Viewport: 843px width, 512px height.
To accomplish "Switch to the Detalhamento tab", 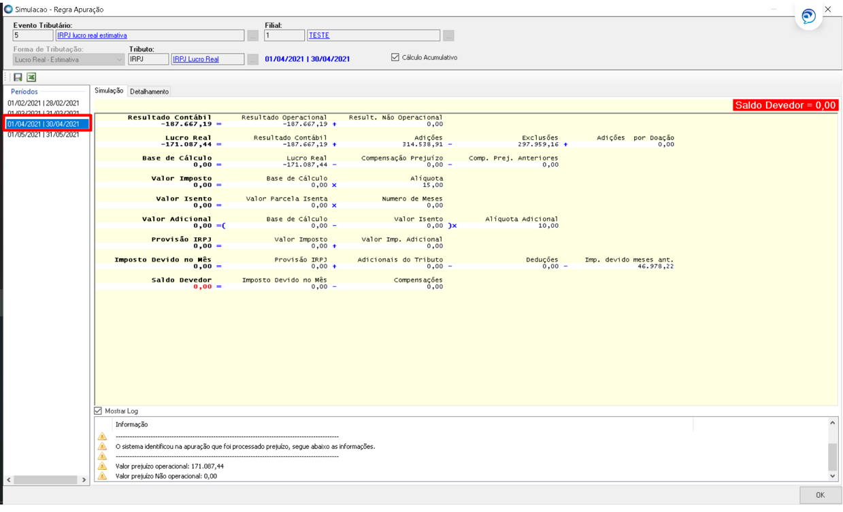I will (149, 91).
